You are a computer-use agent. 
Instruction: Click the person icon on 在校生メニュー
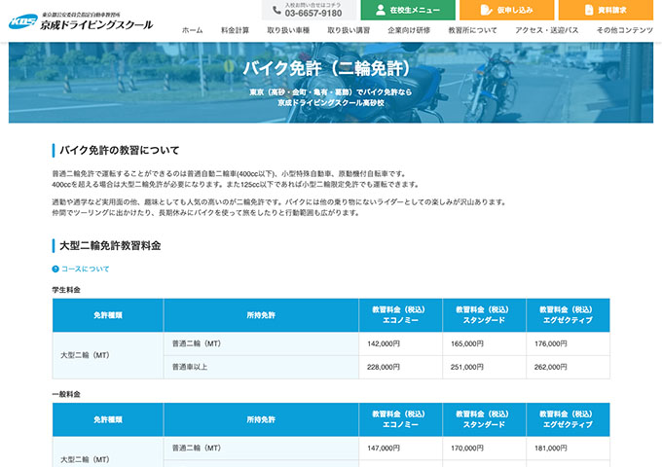383,10
